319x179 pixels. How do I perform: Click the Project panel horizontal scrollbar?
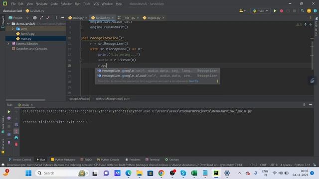tap(25, 100)
